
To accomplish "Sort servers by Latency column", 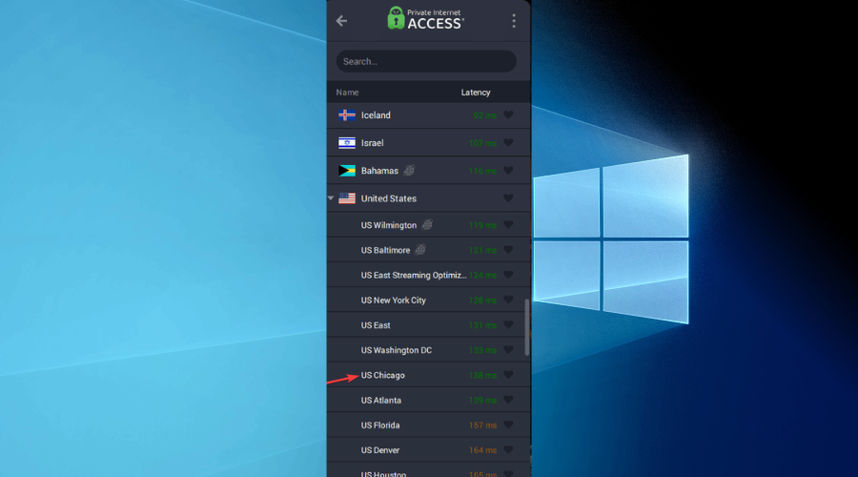I will tap(476, 93).
